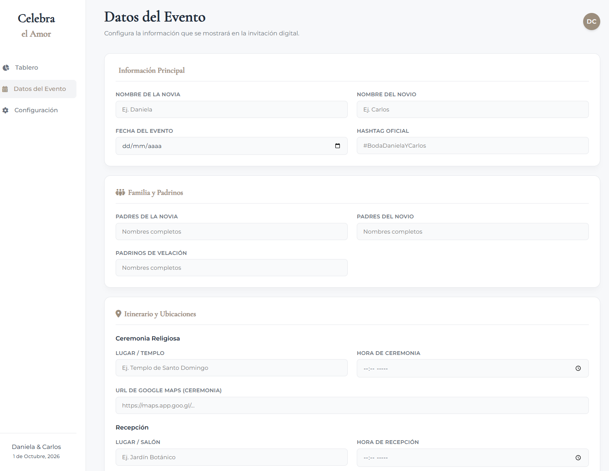
Task: Click the Daniela & Carlos sidebar footer
Action: 37,447
